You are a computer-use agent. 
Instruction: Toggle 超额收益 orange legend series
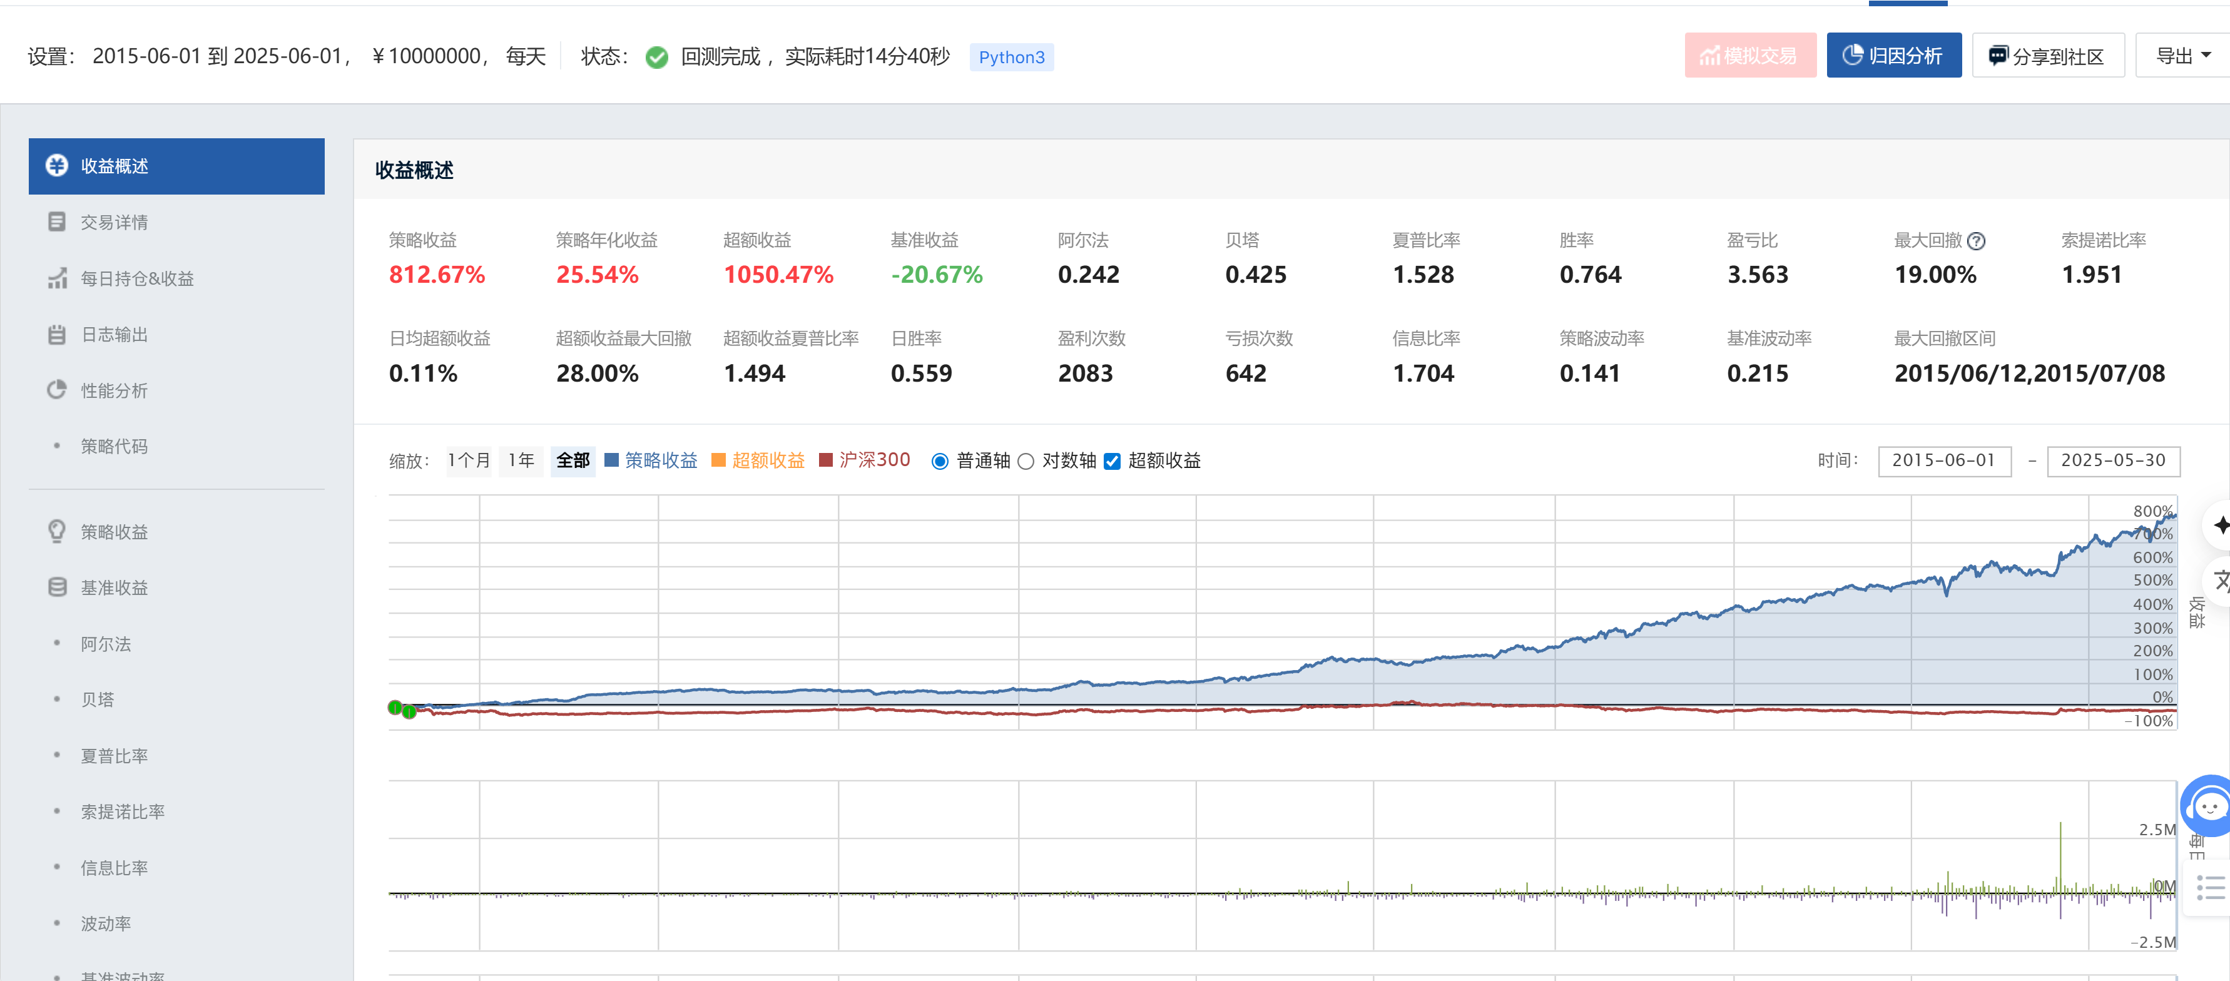pyautogui.click(x=758, y=460)
